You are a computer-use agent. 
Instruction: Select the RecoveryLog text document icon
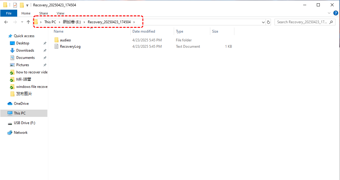56,47
